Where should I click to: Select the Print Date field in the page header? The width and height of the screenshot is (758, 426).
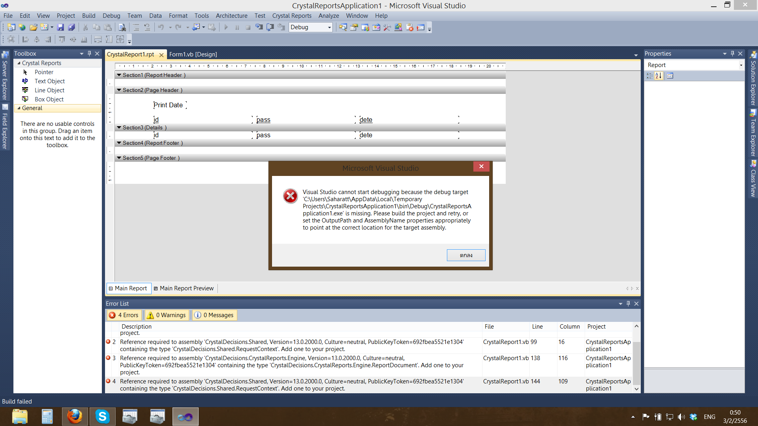[x=170, y=105]
